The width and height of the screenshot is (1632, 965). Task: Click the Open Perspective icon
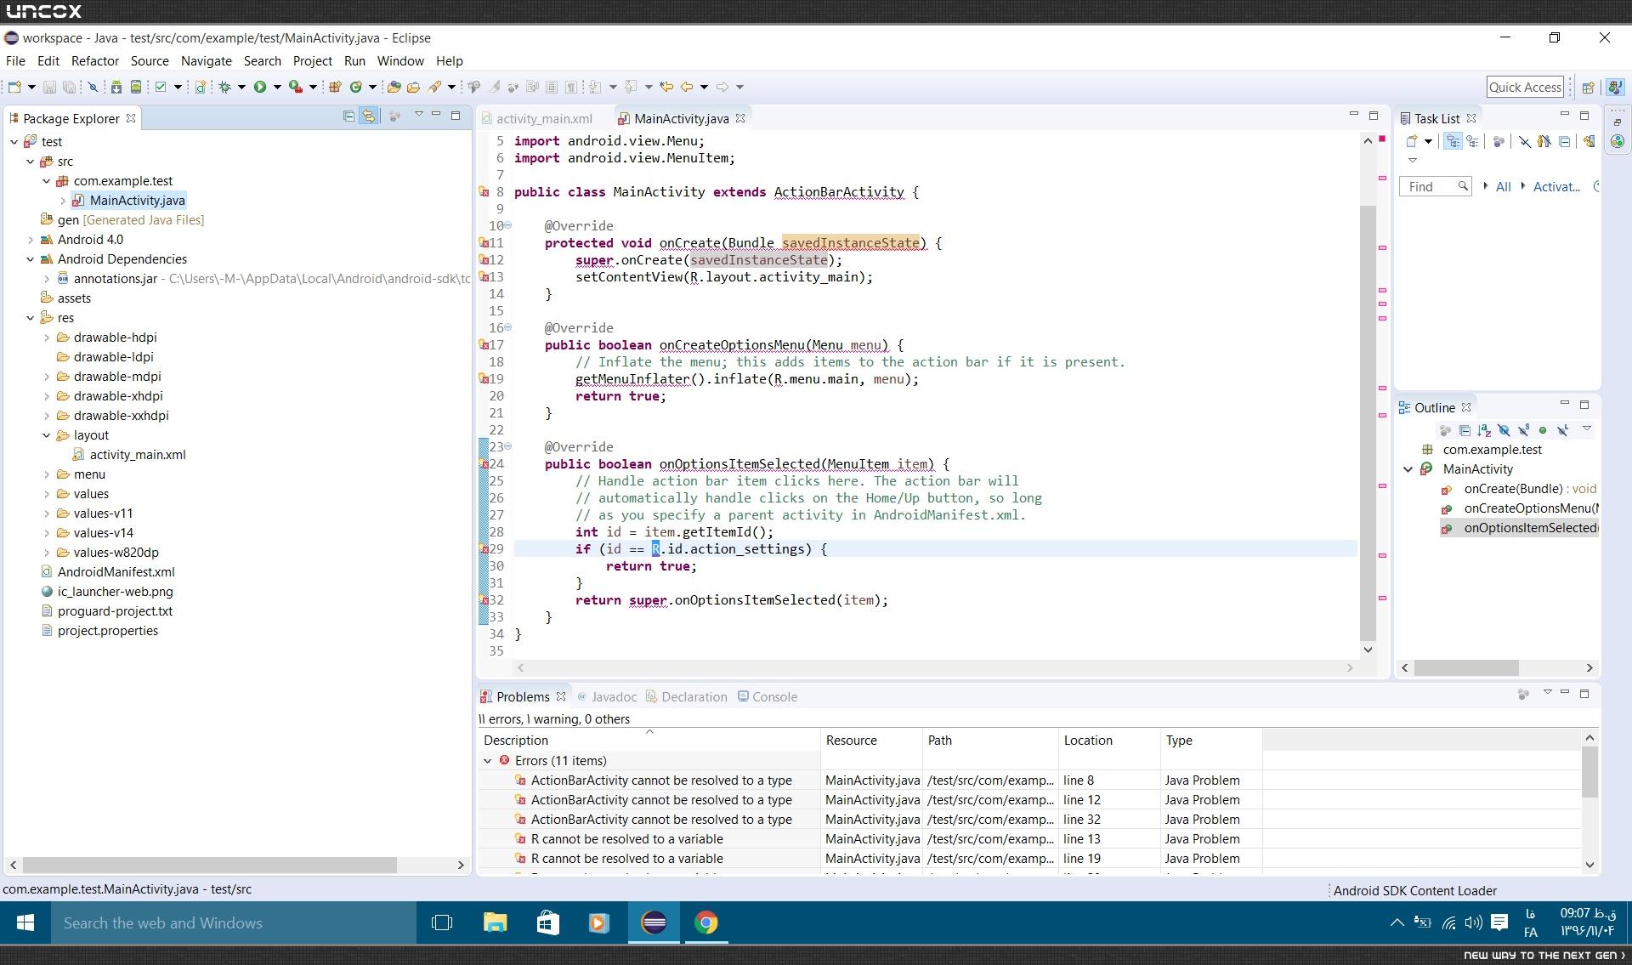coord(1588,87)
